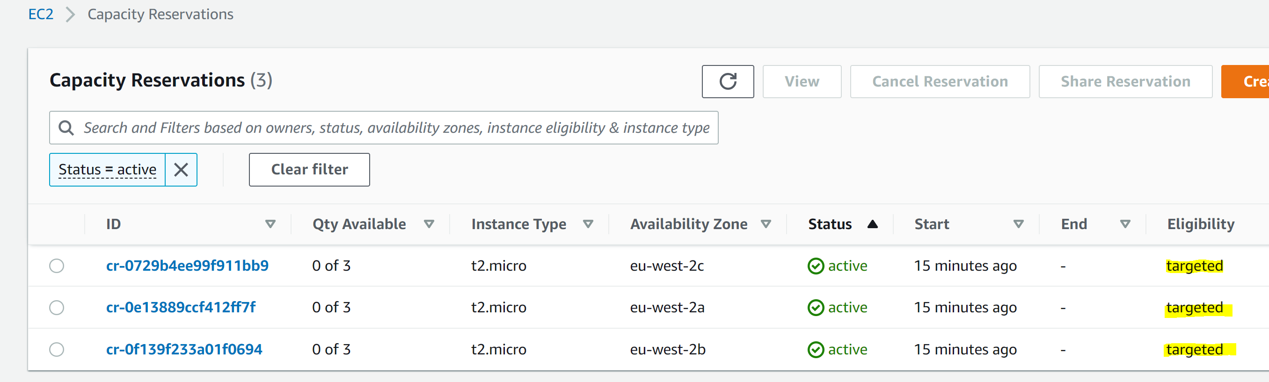Click active status icon for eu-west-2c row
The width and height of the screenshot is (1269, 382).
pos(815,266)
